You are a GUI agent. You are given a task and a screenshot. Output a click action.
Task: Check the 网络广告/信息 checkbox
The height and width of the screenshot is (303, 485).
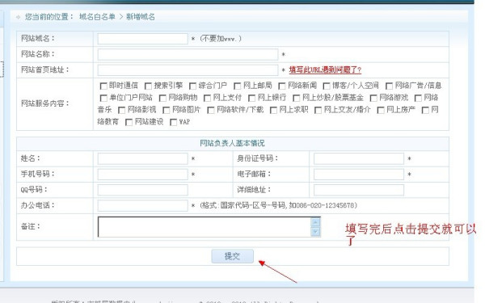[x=390, y=86]
